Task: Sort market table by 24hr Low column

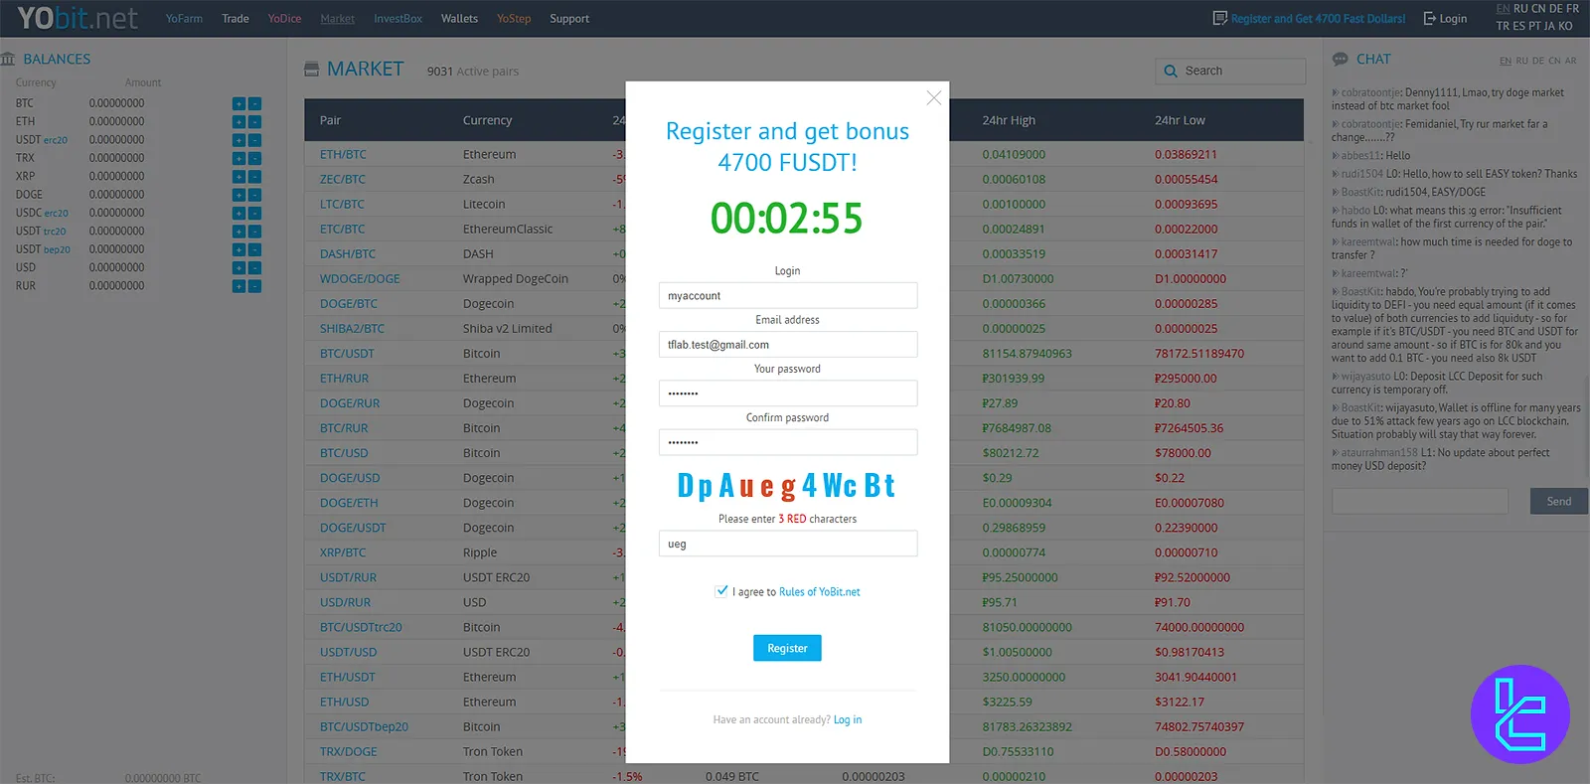Action: click(x=1180, y=120)
